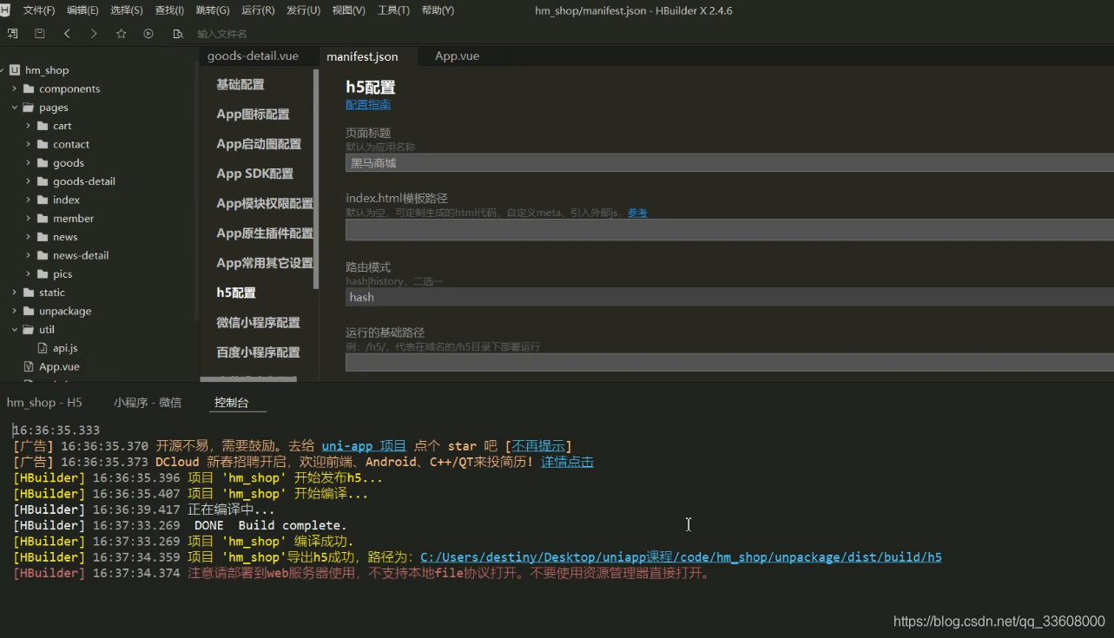The width and height of the screenshot is (1114, 638).
Task: Switch to the hm_shop - H5 console tab
Action: click(44, 403)
